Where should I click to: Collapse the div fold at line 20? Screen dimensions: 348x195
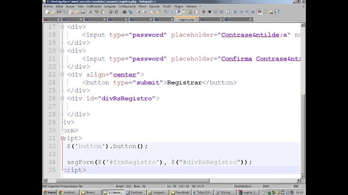pyautogui.click(x=62, y=51)
